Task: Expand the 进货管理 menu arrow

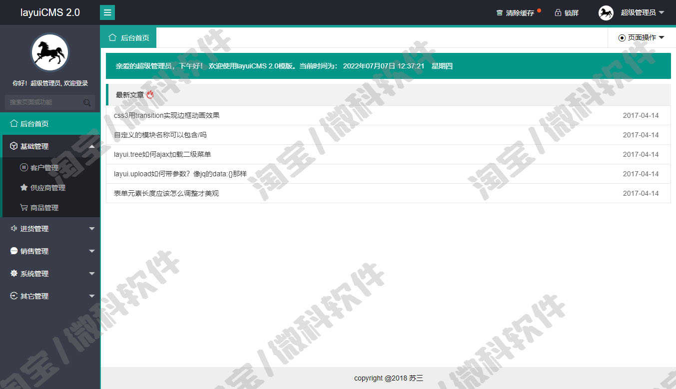Action: (92, 229)
